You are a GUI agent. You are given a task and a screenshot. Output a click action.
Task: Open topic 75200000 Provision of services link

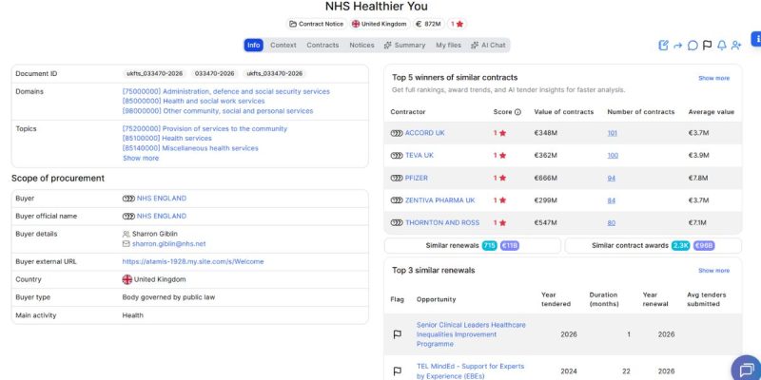(205, 129)
